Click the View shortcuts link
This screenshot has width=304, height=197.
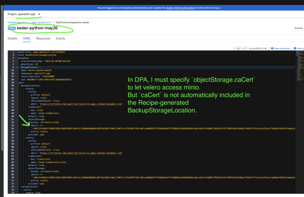282,48
